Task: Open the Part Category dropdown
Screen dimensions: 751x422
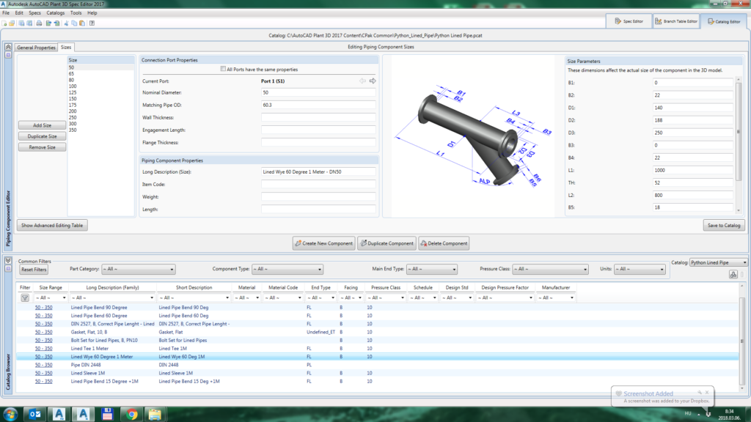Action: coord(139,270)
